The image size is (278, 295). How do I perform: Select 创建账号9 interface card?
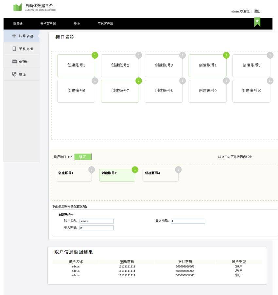tap(207, 91)
